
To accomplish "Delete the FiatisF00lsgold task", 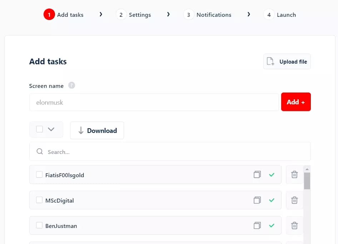I will click(294, 175).
